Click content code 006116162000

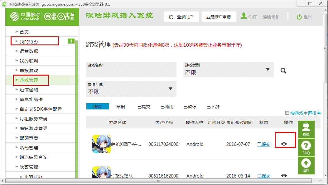[163, 176]
